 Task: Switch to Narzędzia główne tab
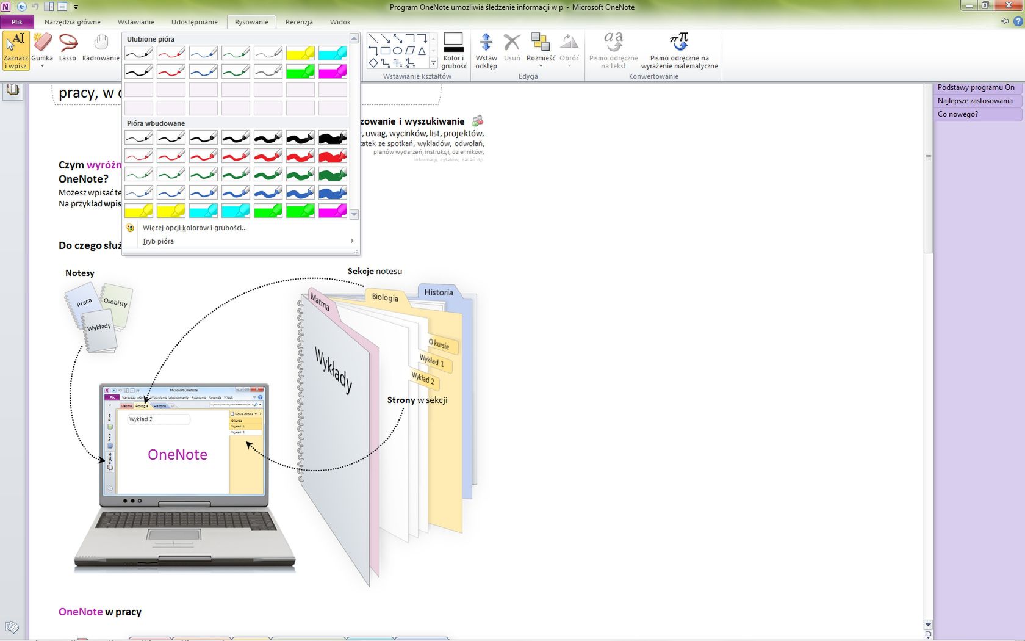click(73, 22)
